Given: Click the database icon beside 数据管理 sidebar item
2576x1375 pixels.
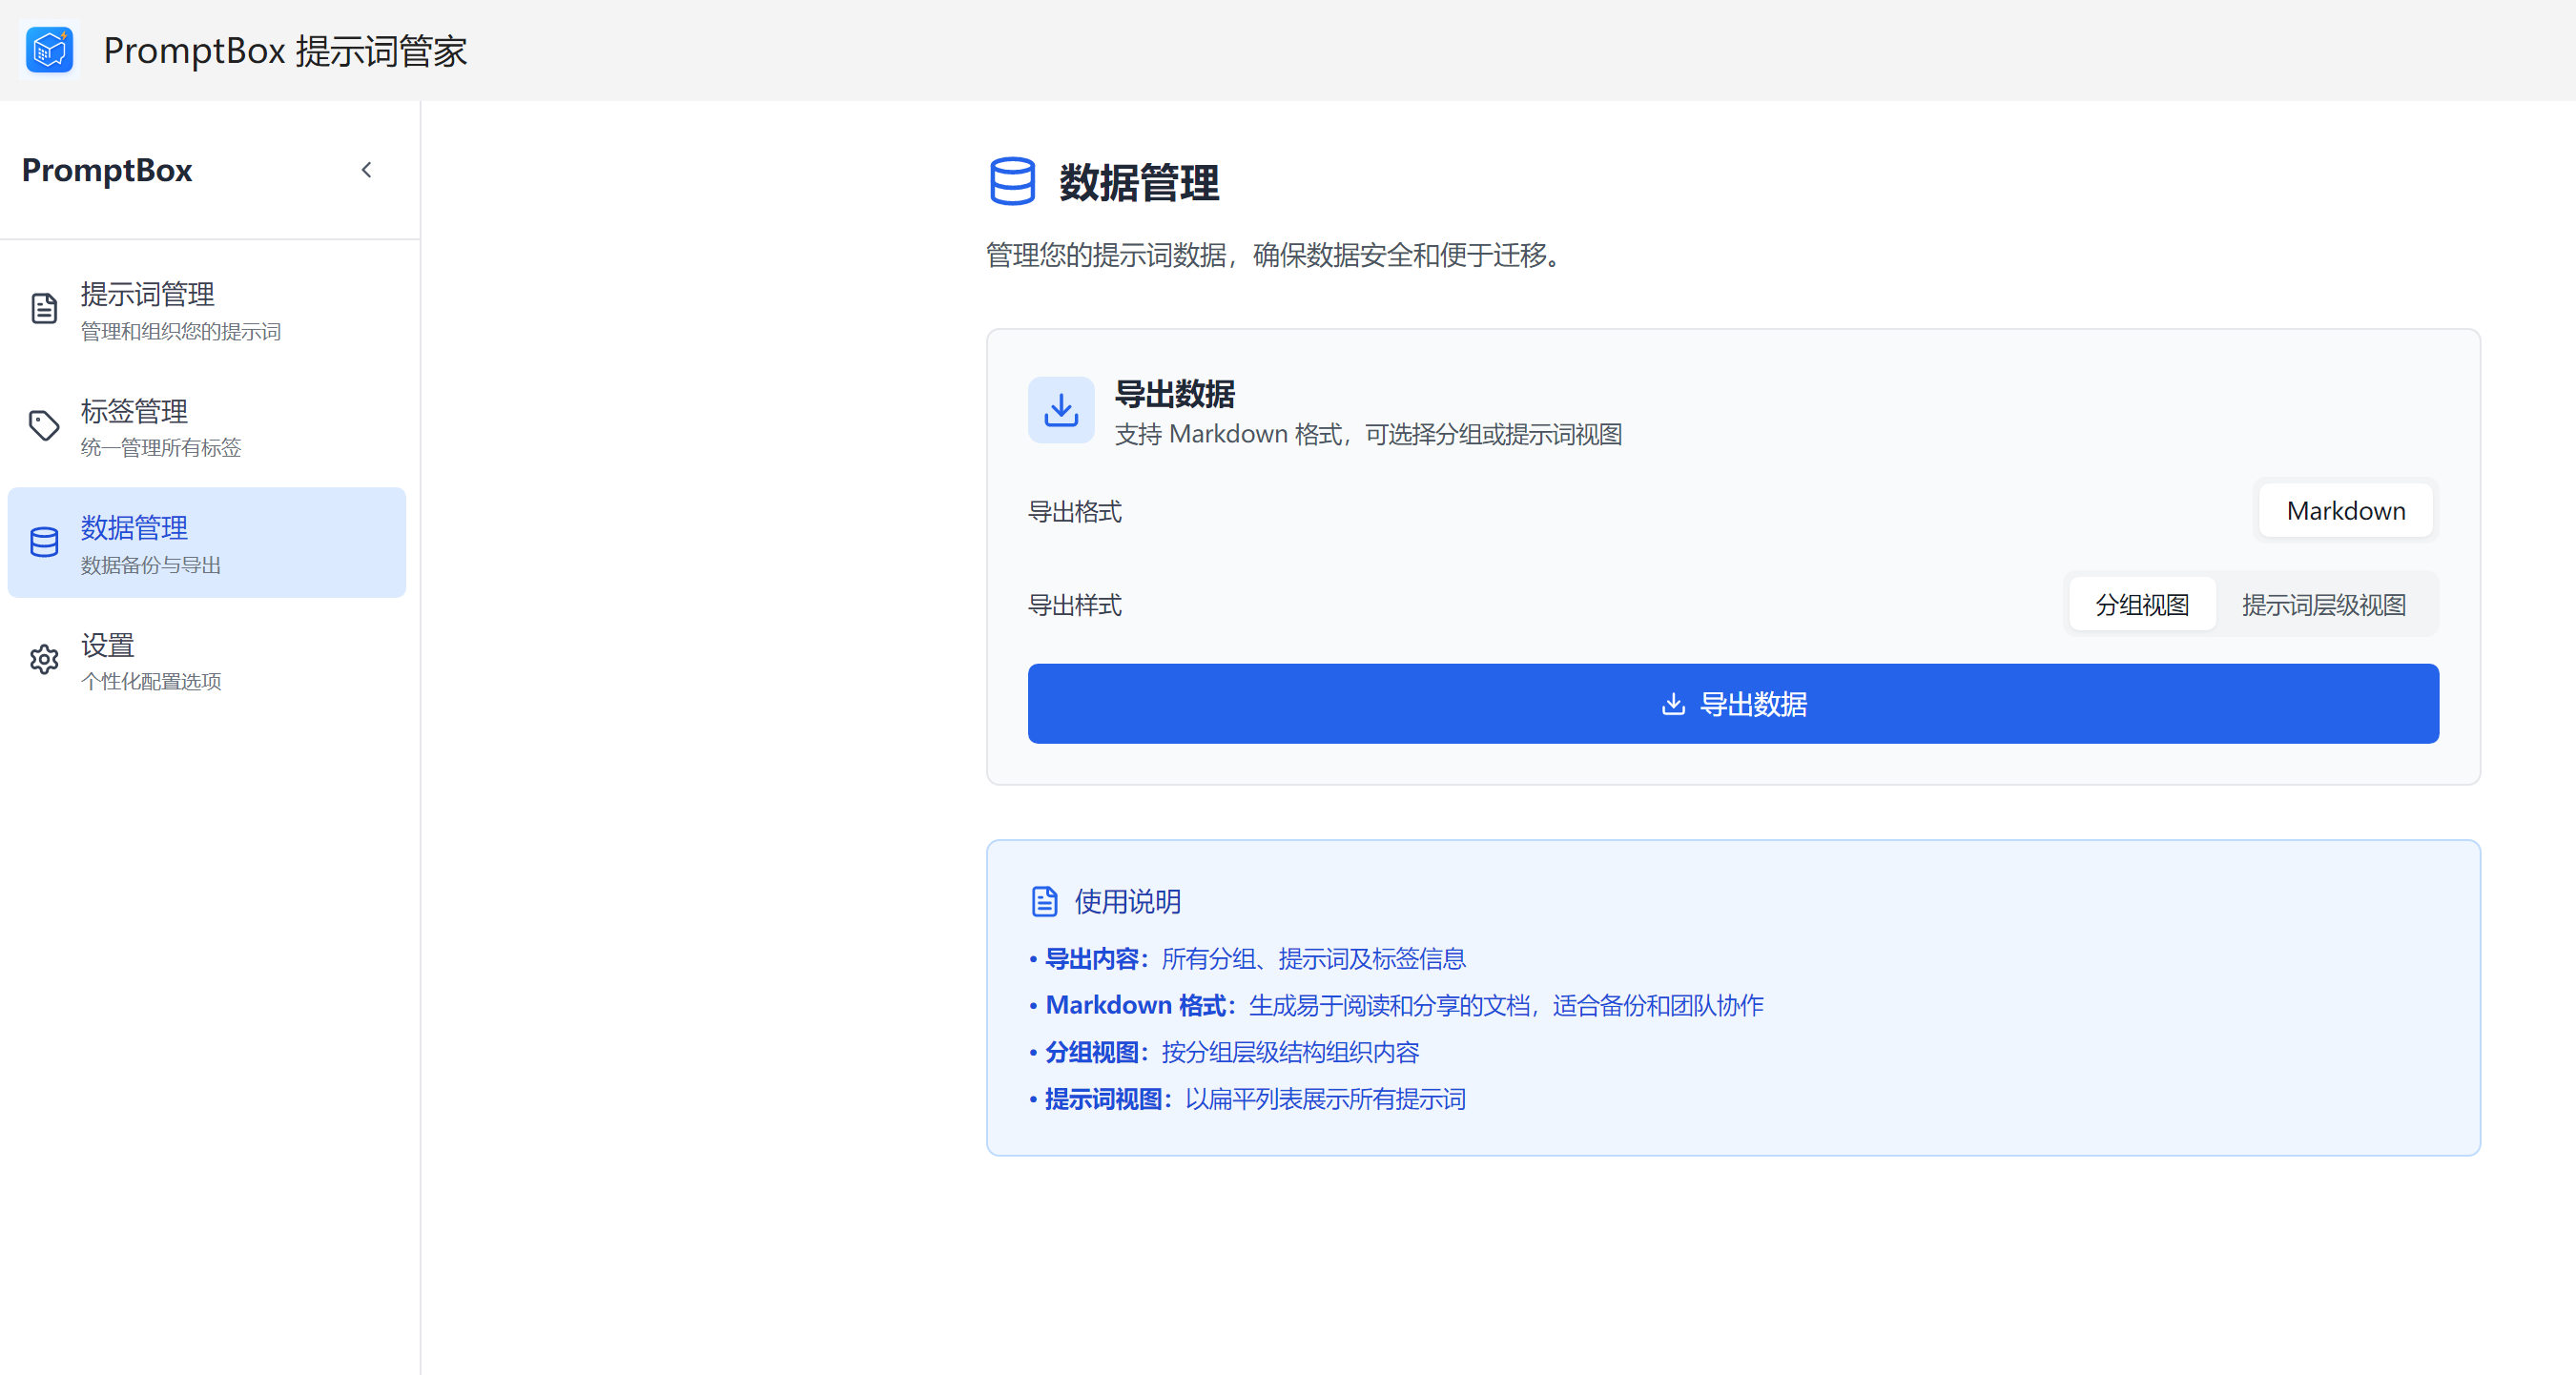Looking at the screenshot, I should pos(44,543).
